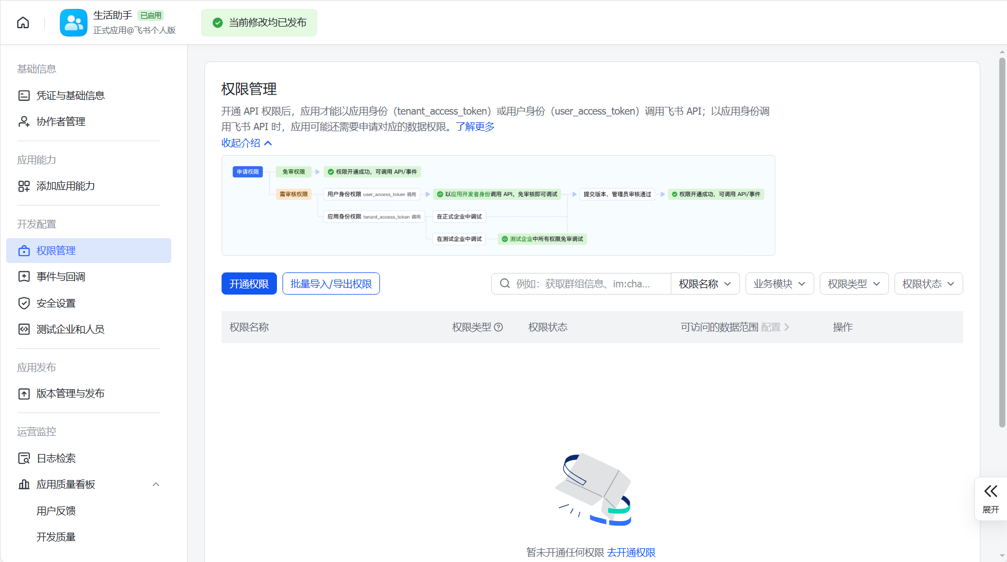Click the home icon in the header

(23, 23)
